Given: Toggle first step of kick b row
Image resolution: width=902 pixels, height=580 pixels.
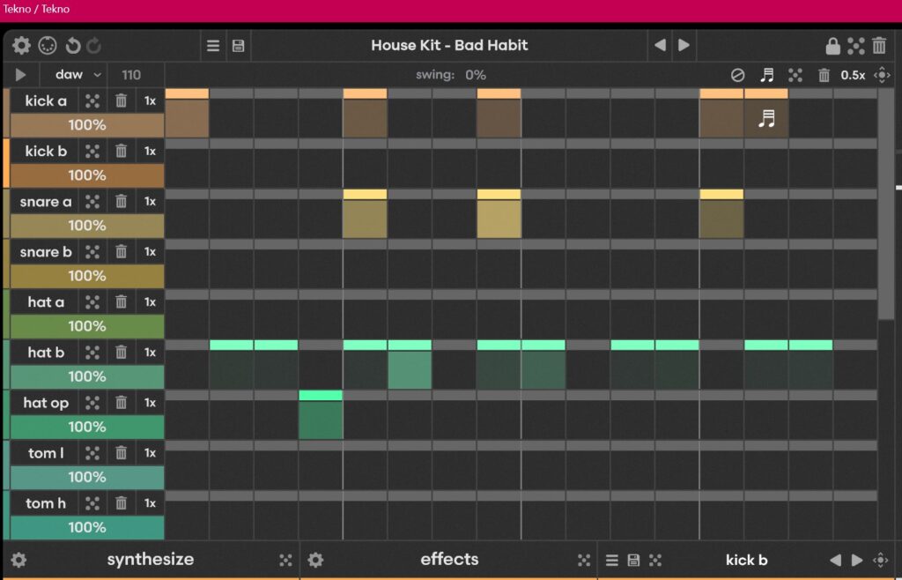Looking at the screenshot, I should tap(187, 168).
